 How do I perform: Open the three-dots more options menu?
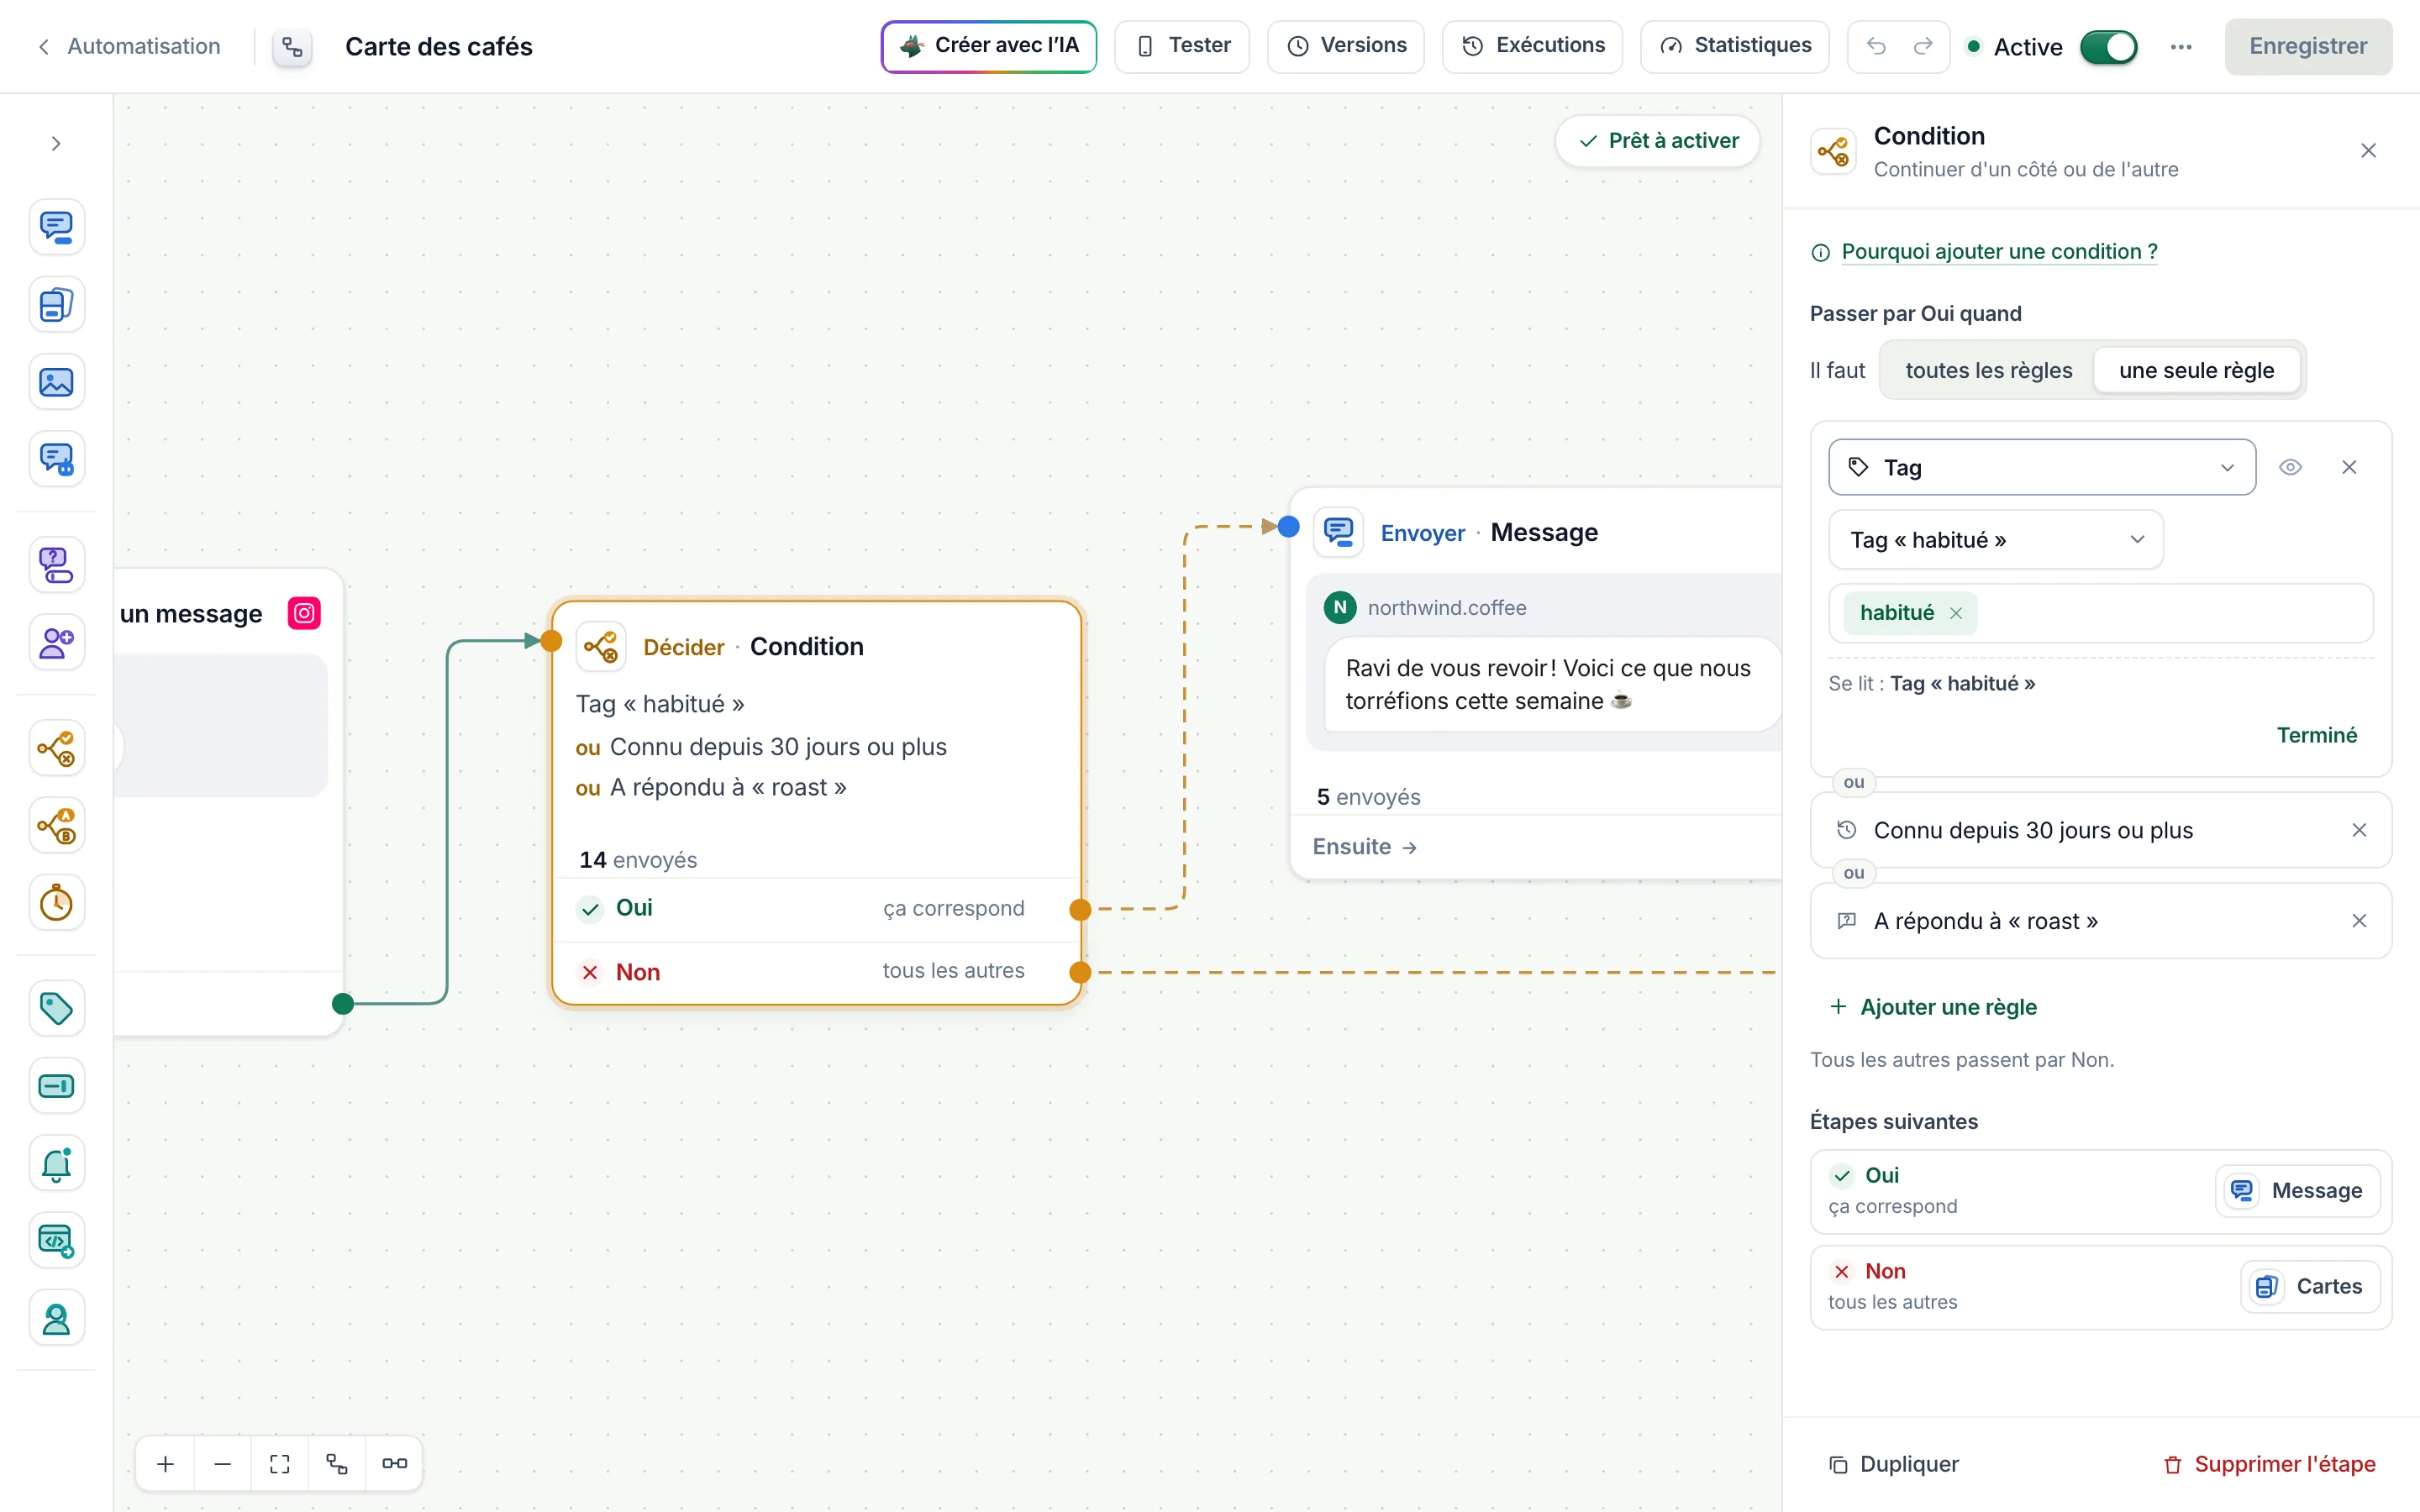click(2181, 46)
